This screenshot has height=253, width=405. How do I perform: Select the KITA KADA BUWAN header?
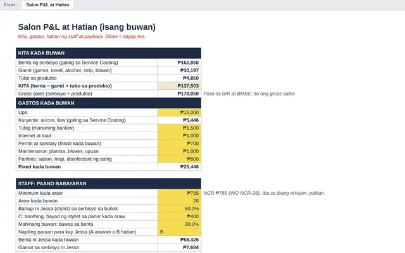click(x=108, y=53)
